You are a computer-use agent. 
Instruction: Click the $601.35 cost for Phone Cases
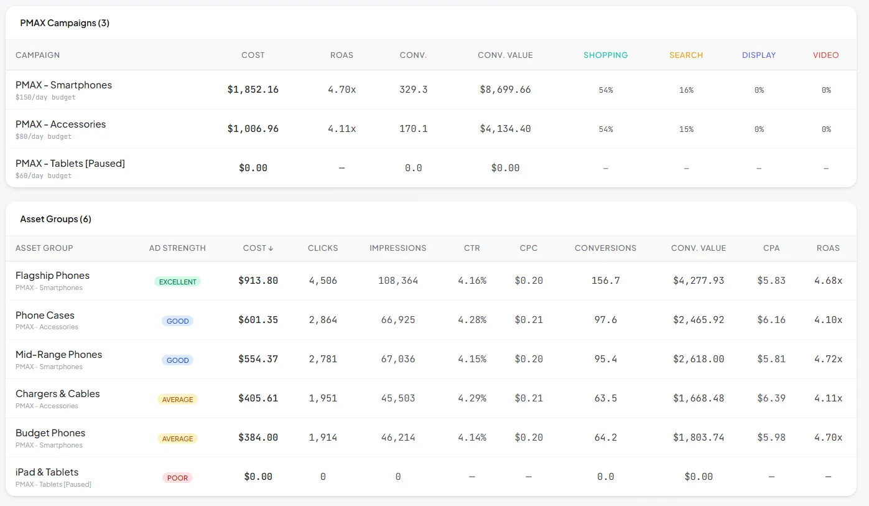point(258,320)
